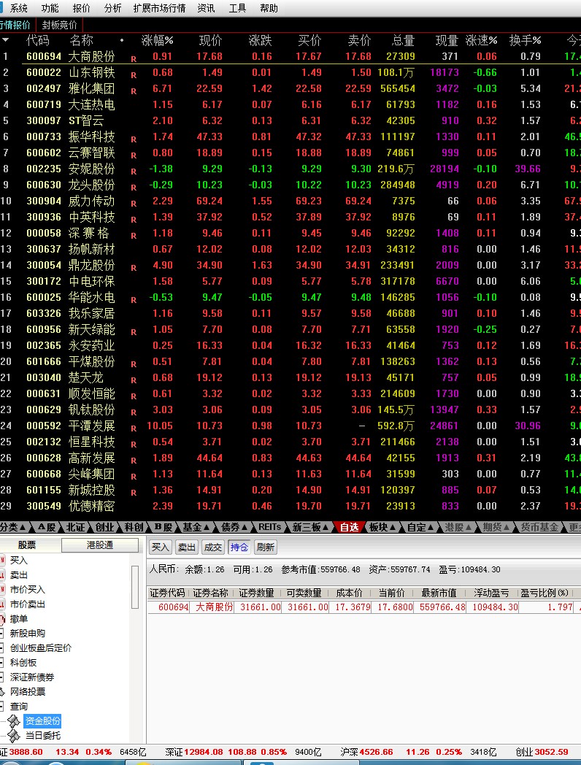The image size is (581, 765).
Task: Select the 货币基金 bottom tab
Action: [539, 527]
